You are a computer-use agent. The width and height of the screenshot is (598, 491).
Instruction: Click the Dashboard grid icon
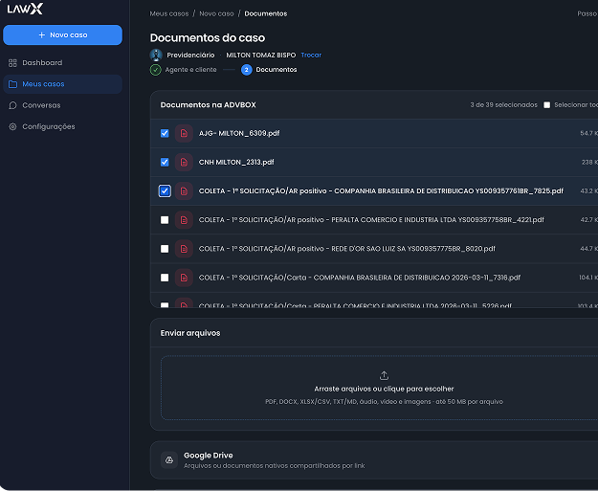click(12, 63)
